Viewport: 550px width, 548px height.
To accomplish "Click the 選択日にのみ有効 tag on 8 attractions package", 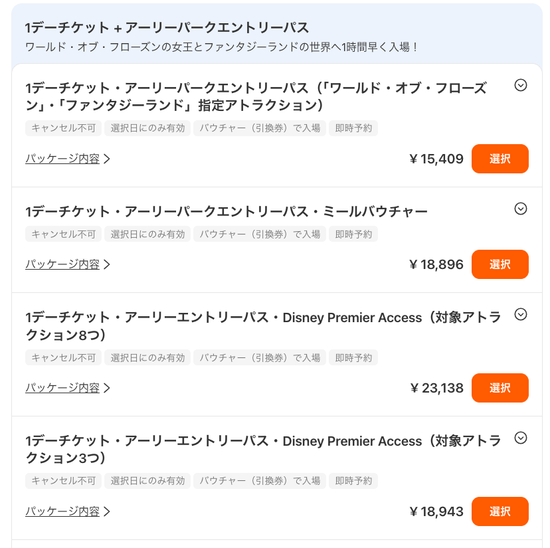I will point(147,357).
